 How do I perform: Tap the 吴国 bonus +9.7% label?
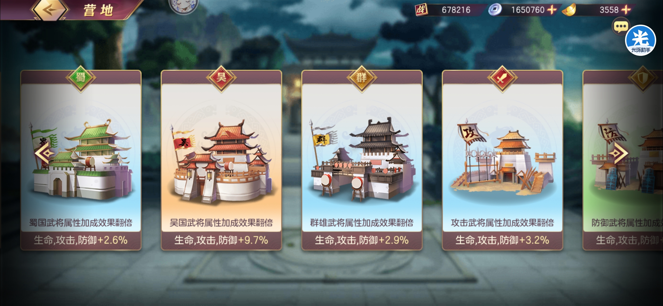pyautogui.click(x=221, y=240)
